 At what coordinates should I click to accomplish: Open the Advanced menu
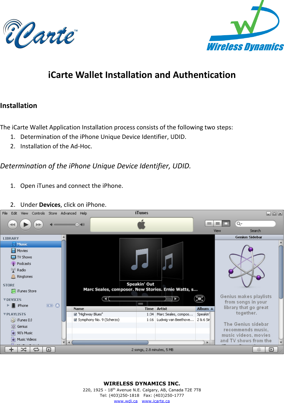pos(68,213)
